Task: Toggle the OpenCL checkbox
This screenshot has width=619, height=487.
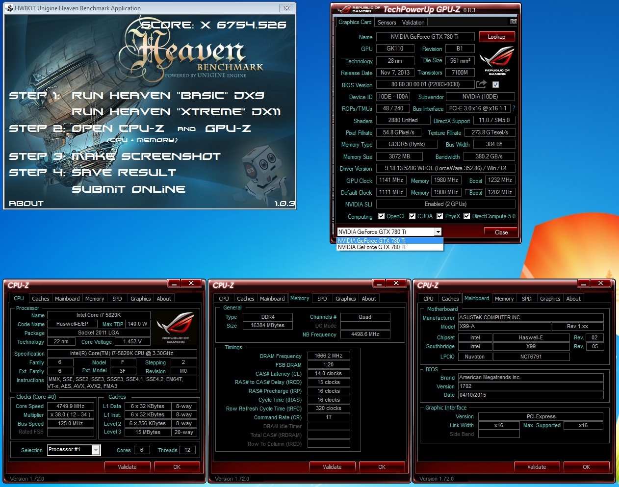Action: 381,216
